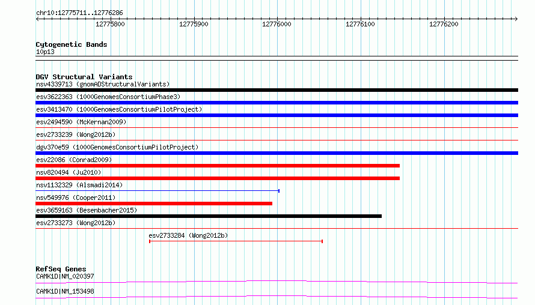
Task: Open esv2494590 McKernan2009 label
Action: pos(81,122)
